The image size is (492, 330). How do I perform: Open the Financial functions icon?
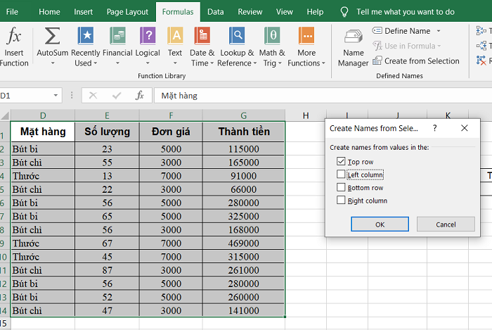[x=117, y=35]
